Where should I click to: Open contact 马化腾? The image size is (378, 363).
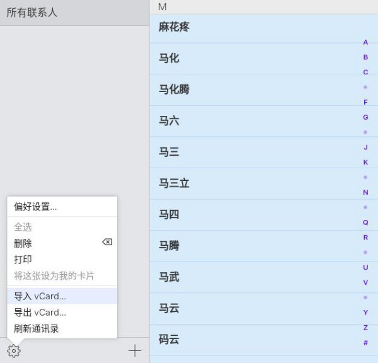point(174,89)
